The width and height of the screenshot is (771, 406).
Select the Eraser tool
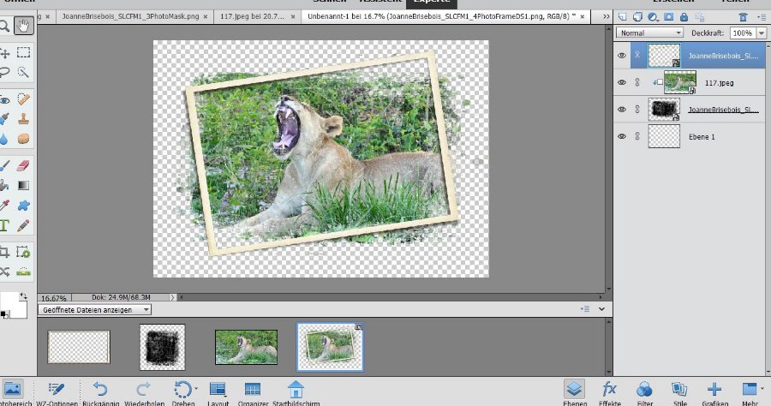click(x=24, y=164)
